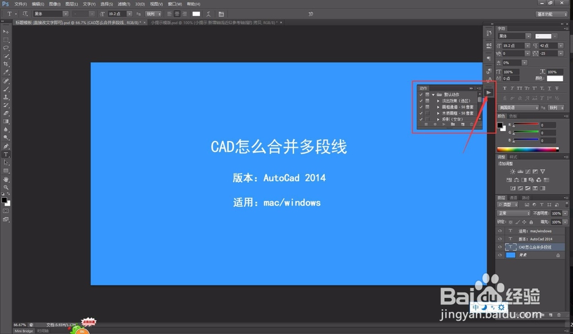The height and width of the screenshot is (334, 573).
Task: Select the Pen tool
Action: coord(6,146)
